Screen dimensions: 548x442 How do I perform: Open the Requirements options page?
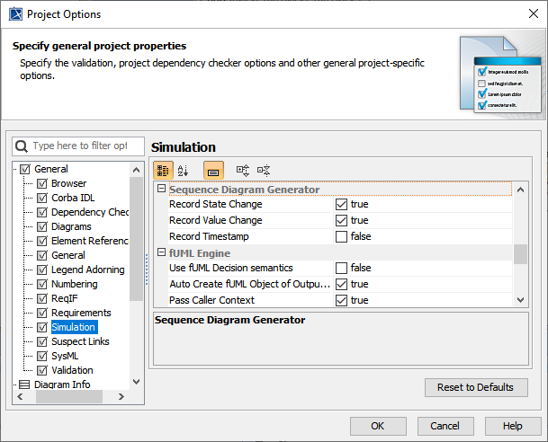(80, 313)
